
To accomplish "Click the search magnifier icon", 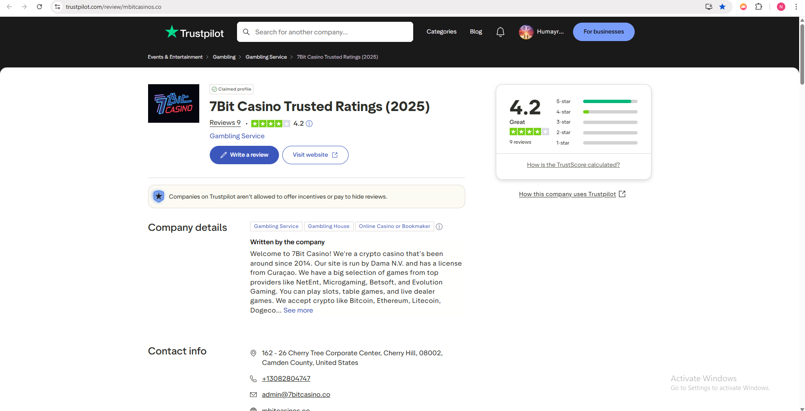I will (x=246, y=32).
